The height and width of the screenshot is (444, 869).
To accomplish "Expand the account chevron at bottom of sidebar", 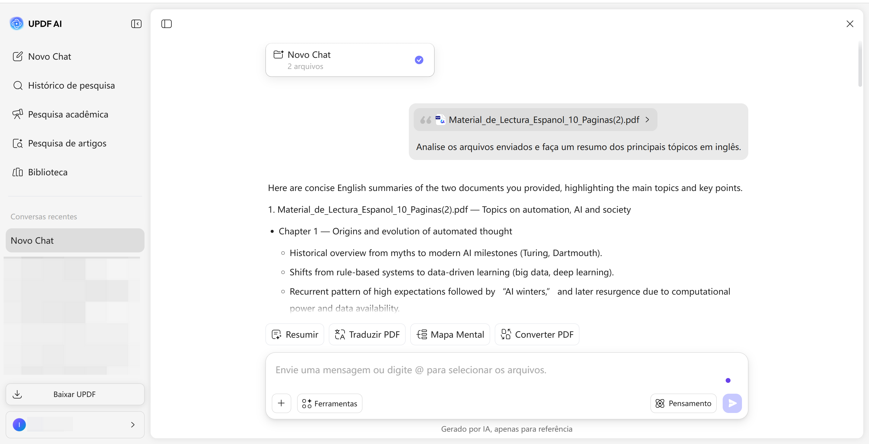I will (x=132, y=425).
